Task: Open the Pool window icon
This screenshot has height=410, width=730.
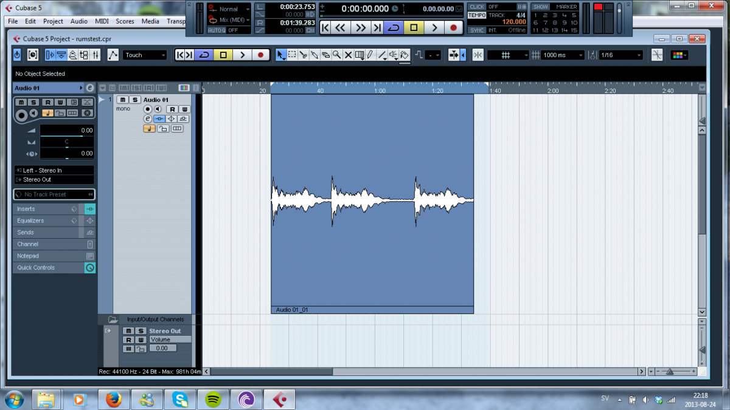Action: coord(85,55)
